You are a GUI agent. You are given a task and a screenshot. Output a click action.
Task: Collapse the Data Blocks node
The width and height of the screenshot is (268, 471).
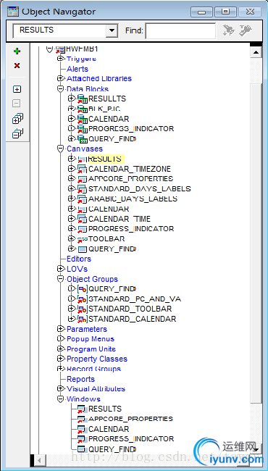61,89
